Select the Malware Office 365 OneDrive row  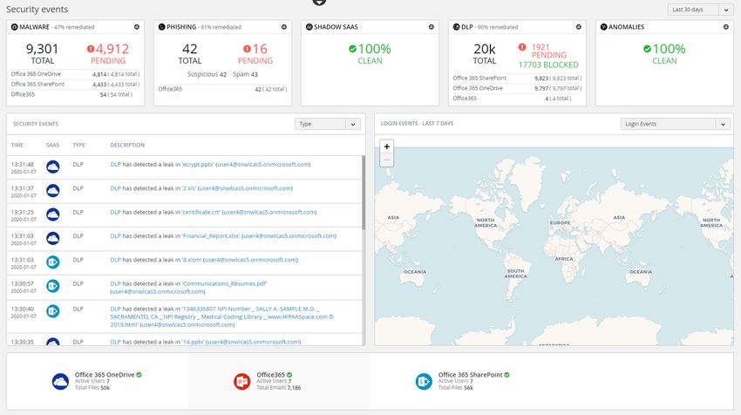pyautogui.click(x=75, y=74)
